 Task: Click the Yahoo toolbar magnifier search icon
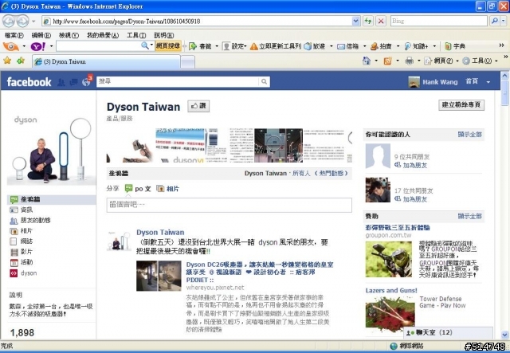pos(145,46)
